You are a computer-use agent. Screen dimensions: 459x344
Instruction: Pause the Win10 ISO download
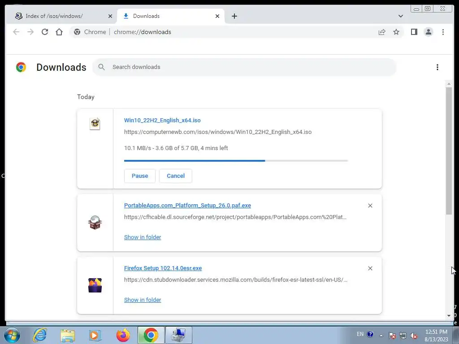click(x=140, y=176)
